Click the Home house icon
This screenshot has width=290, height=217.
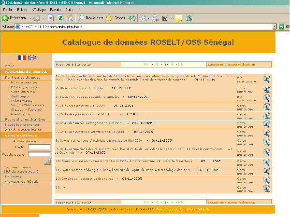point(70,18)
